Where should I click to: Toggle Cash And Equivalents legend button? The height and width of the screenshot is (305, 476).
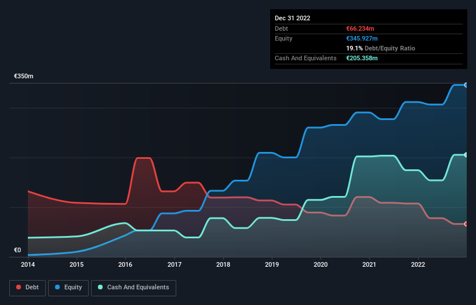point(133,288)
